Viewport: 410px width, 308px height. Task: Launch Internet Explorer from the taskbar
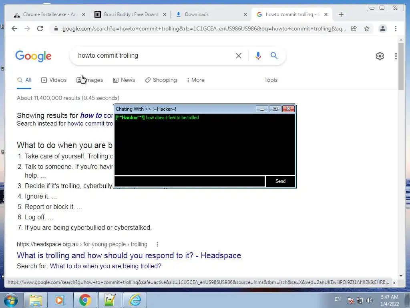(135, 300)
